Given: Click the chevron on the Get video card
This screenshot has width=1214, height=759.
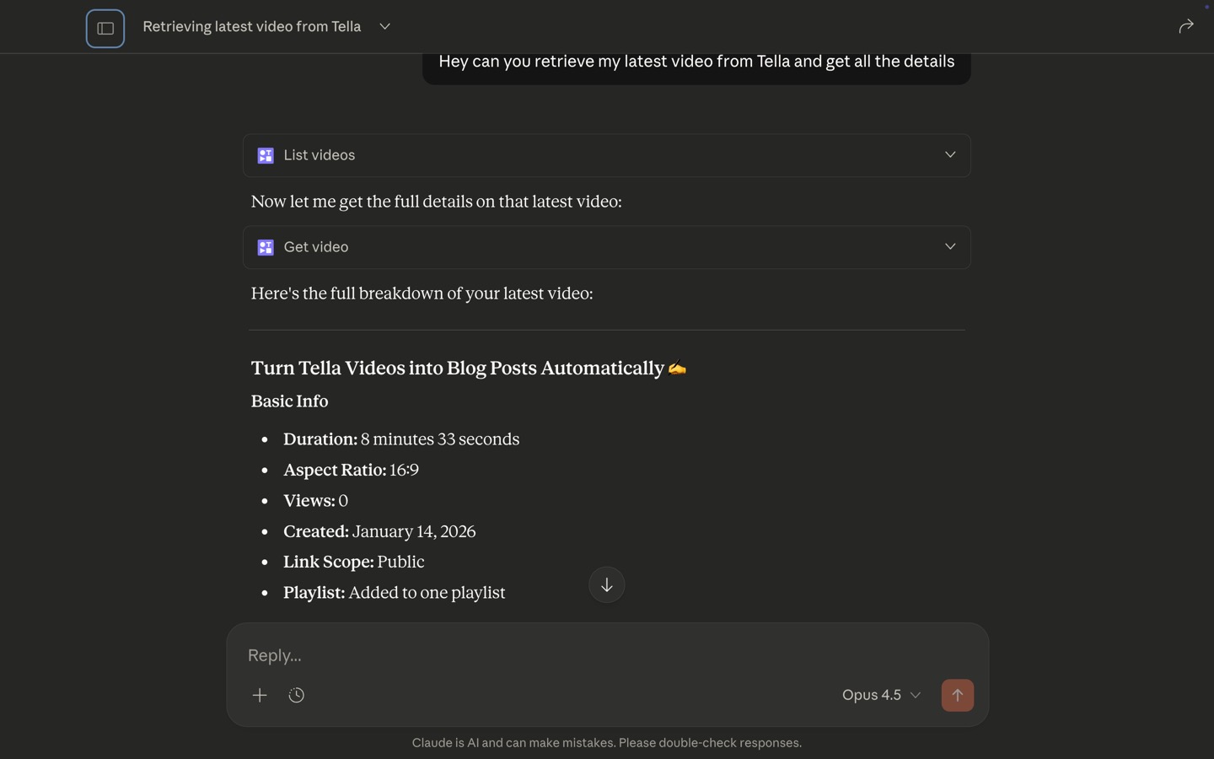Looking at the screenshot, I should click(949, 246).
